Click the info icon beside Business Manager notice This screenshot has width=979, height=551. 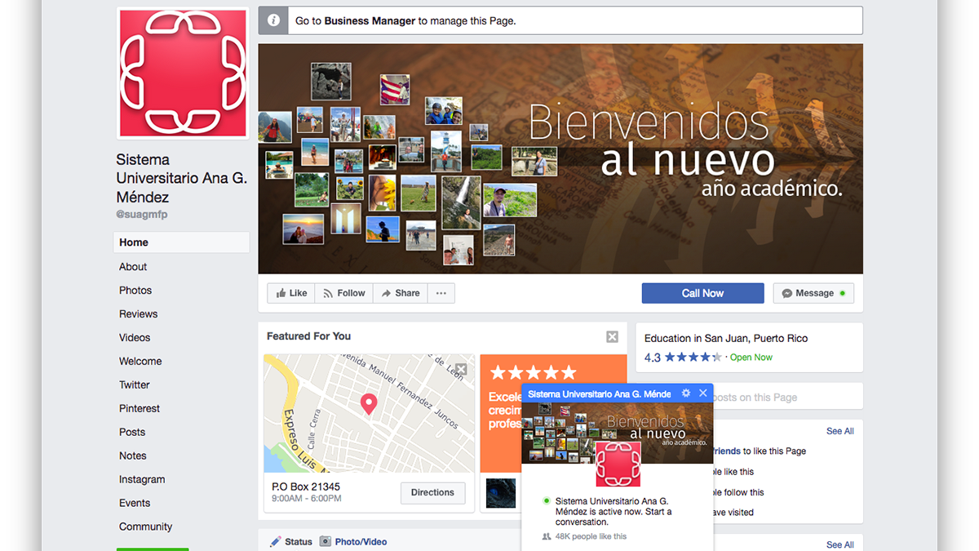[273, 21]
